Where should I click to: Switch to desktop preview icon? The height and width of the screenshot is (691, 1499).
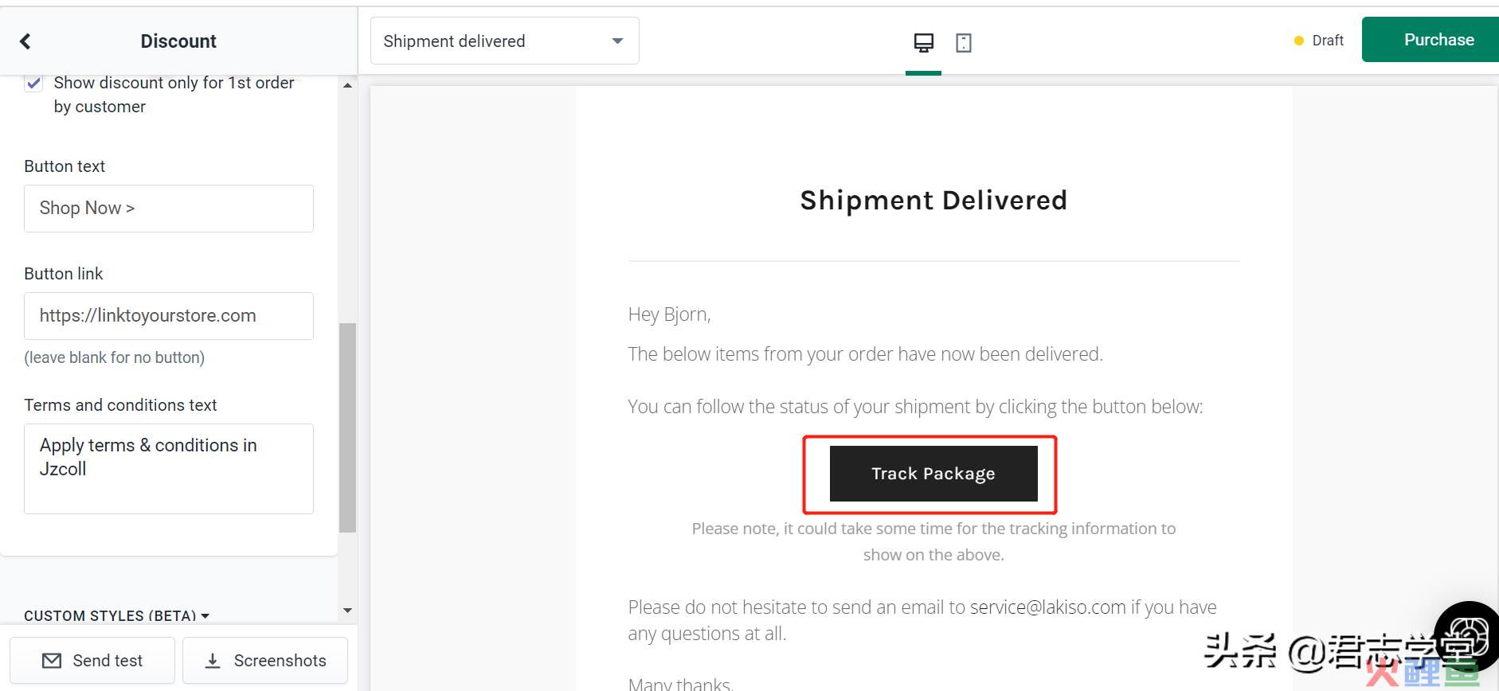click(x=923, y=42)
